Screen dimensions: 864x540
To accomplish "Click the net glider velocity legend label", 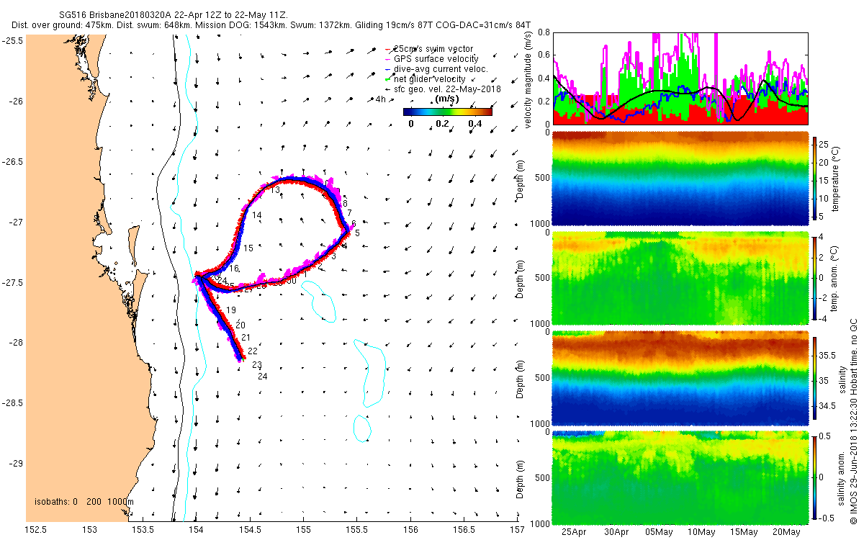I will (430, 78).
